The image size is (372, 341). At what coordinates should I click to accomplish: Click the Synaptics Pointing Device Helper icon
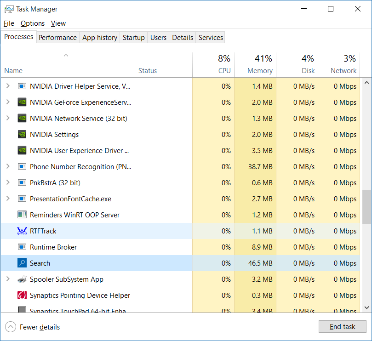[x=22, y=295]
